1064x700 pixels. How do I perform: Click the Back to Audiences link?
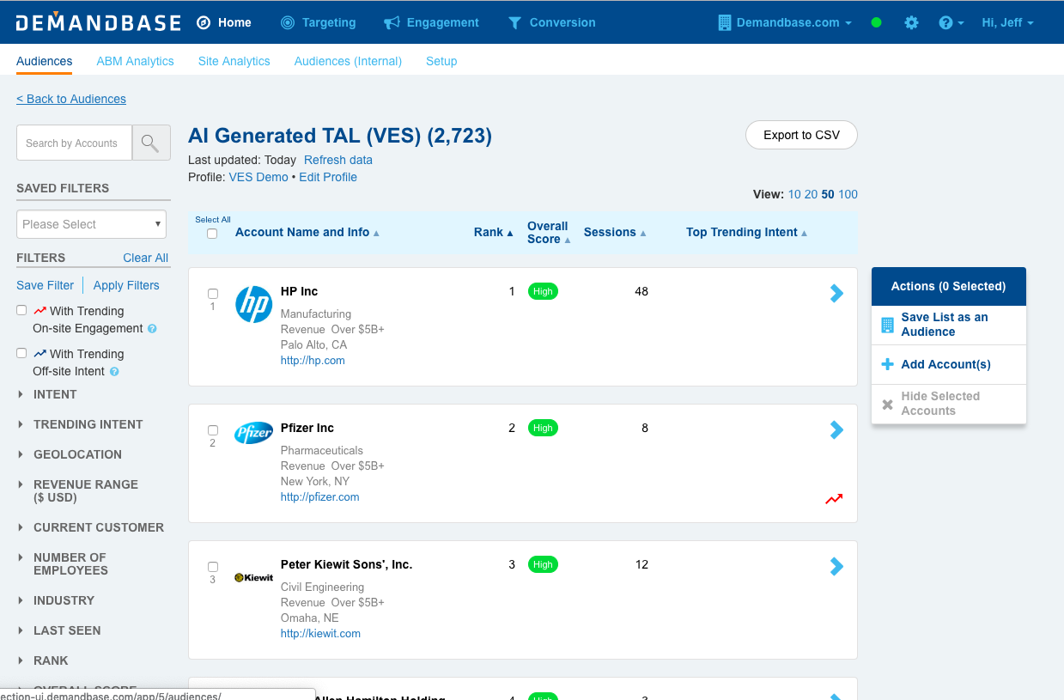[x=71, y=99]
